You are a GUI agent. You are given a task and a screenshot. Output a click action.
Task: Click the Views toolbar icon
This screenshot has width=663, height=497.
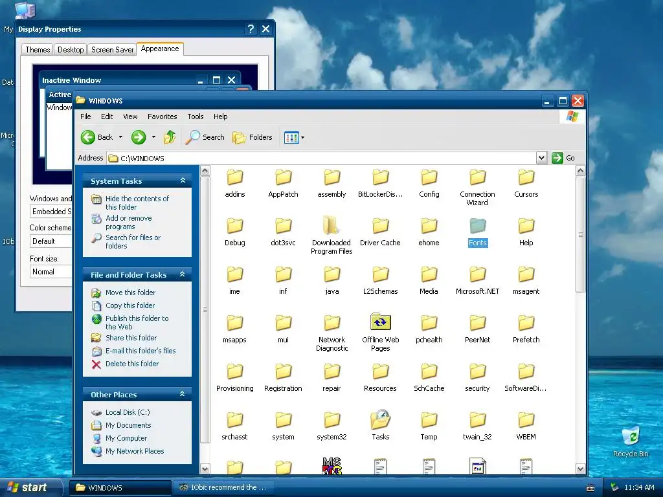click(x=291, y=137)
